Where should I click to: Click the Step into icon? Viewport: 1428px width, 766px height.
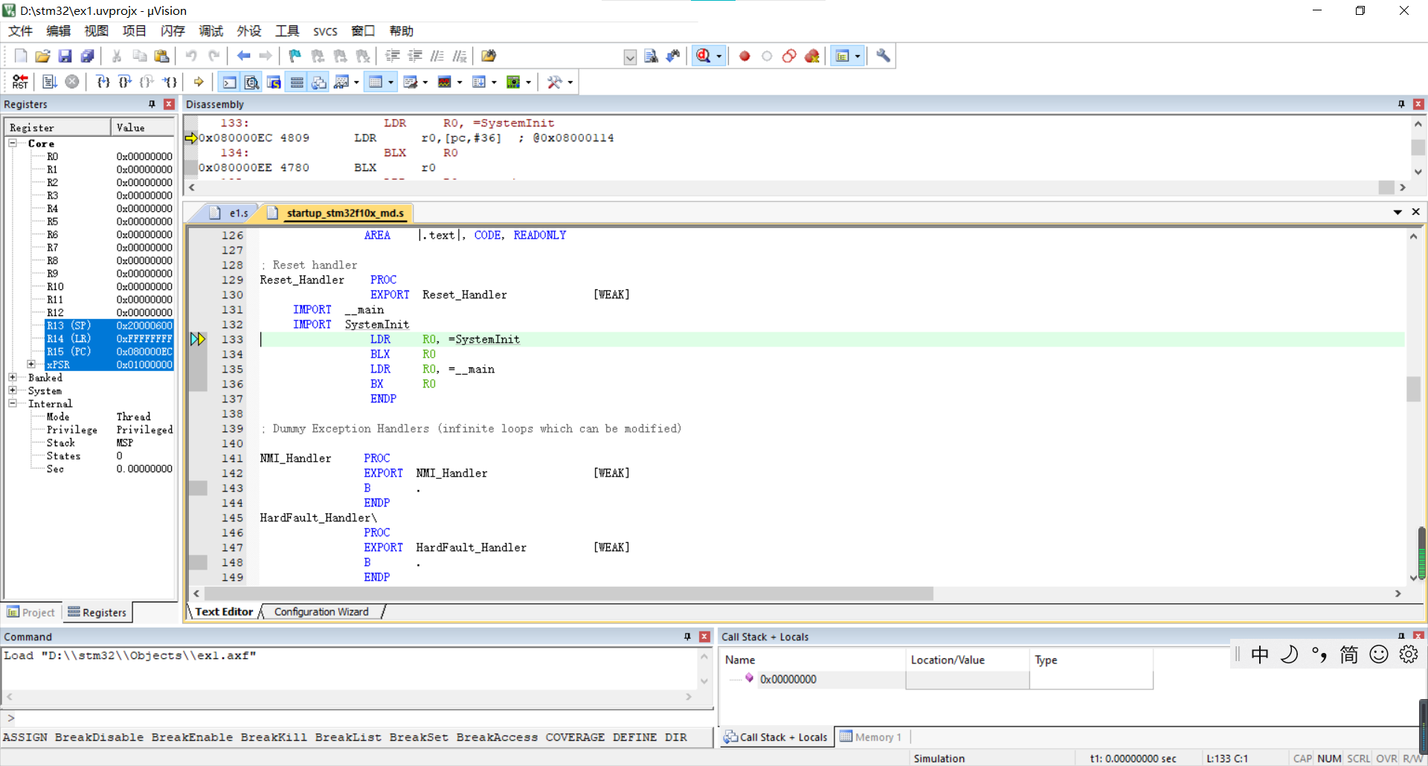103,82
